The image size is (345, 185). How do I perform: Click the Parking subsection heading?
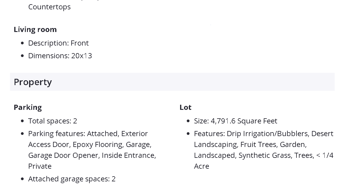coord(28,107)
